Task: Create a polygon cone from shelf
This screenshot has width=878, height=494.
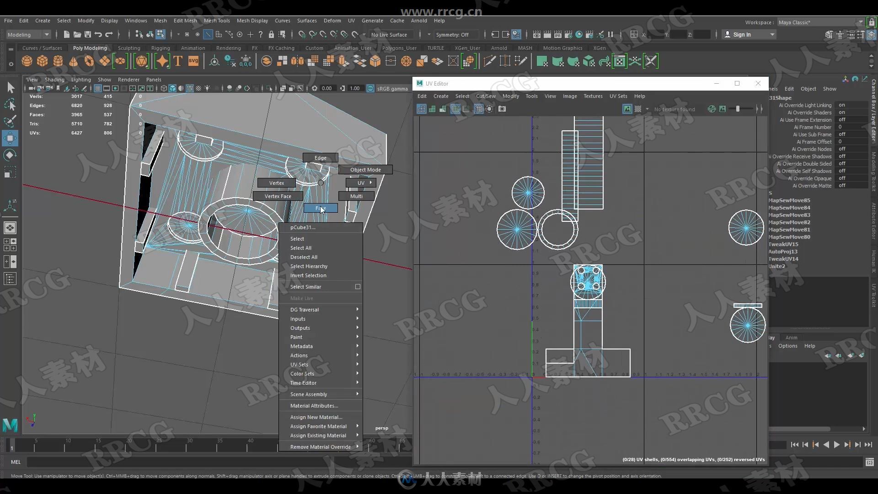Action: click(x=73, y=61)
